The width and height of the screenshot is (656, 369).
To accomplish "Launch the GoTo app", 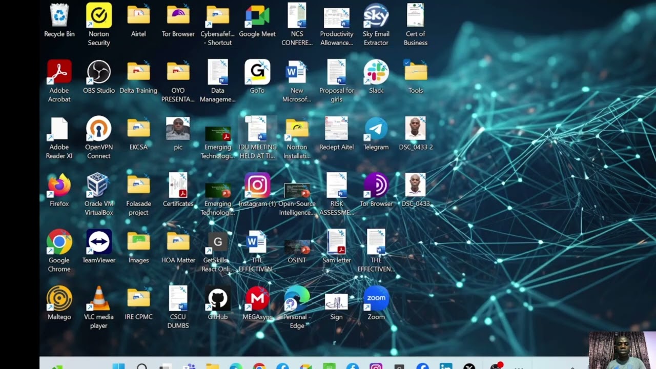I will click(x=257, y=72).
